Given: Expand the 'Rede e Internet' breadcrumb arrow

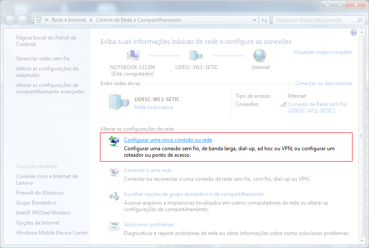Looking at the screenshot, I should [91, 20].
